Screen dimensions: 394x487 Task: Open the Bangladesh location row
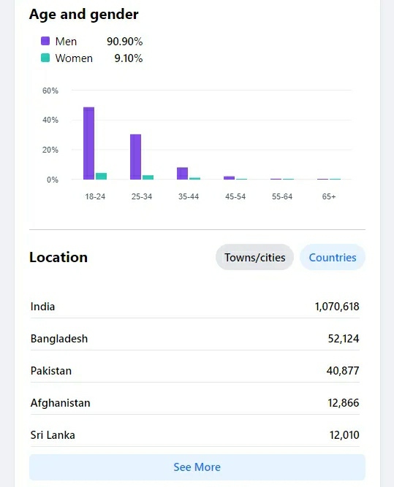[195, 339]
